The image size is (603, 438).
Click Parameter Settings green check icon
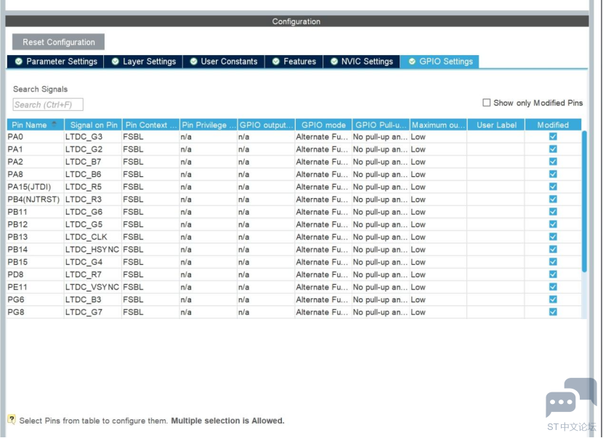pyautogui.click(x=18, y=62)
